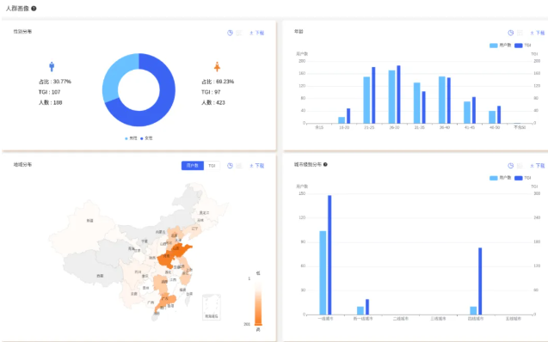Screen dimensions: 548x342
Task: Click Henan province on the map
Action: [x=166, y=259]
